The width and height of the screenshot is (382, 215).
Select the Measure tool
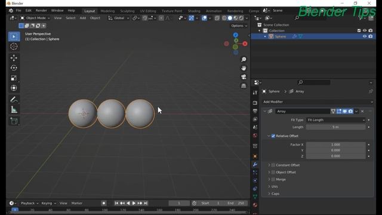(14, 110)
